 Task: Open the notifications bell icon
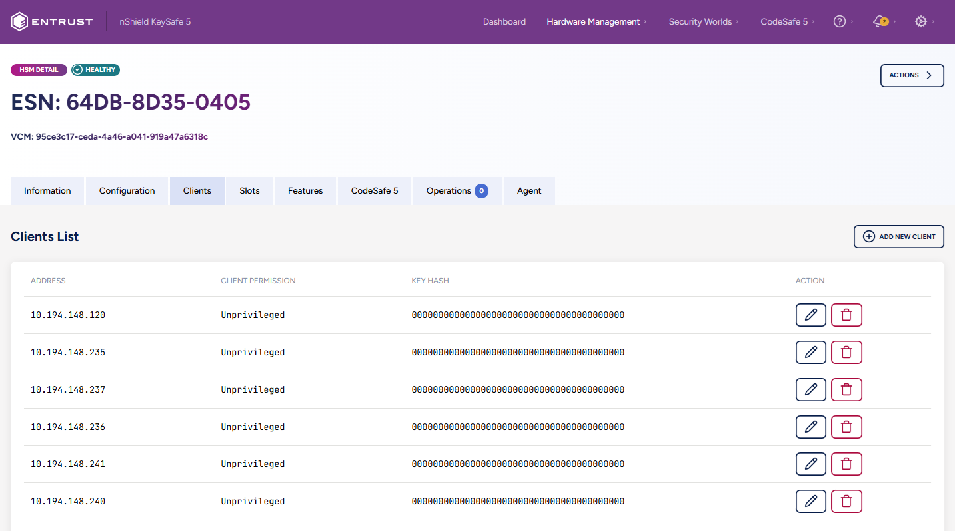click(880, 22)
